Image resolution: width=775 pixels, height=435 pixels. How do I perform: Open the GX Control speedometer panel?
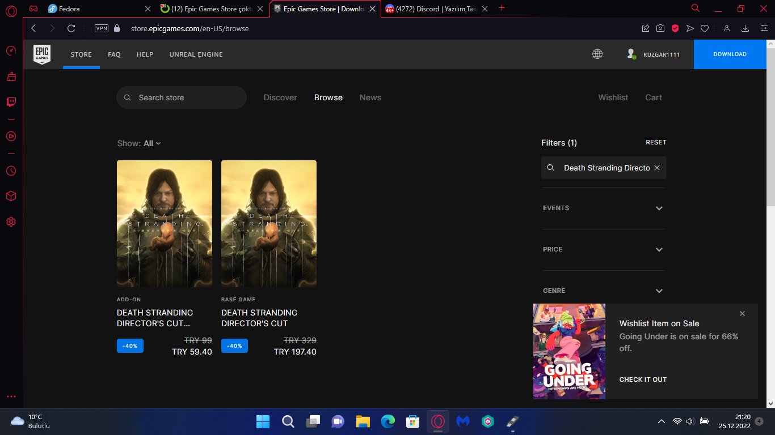pyautogui.click(x=11, y=51)
